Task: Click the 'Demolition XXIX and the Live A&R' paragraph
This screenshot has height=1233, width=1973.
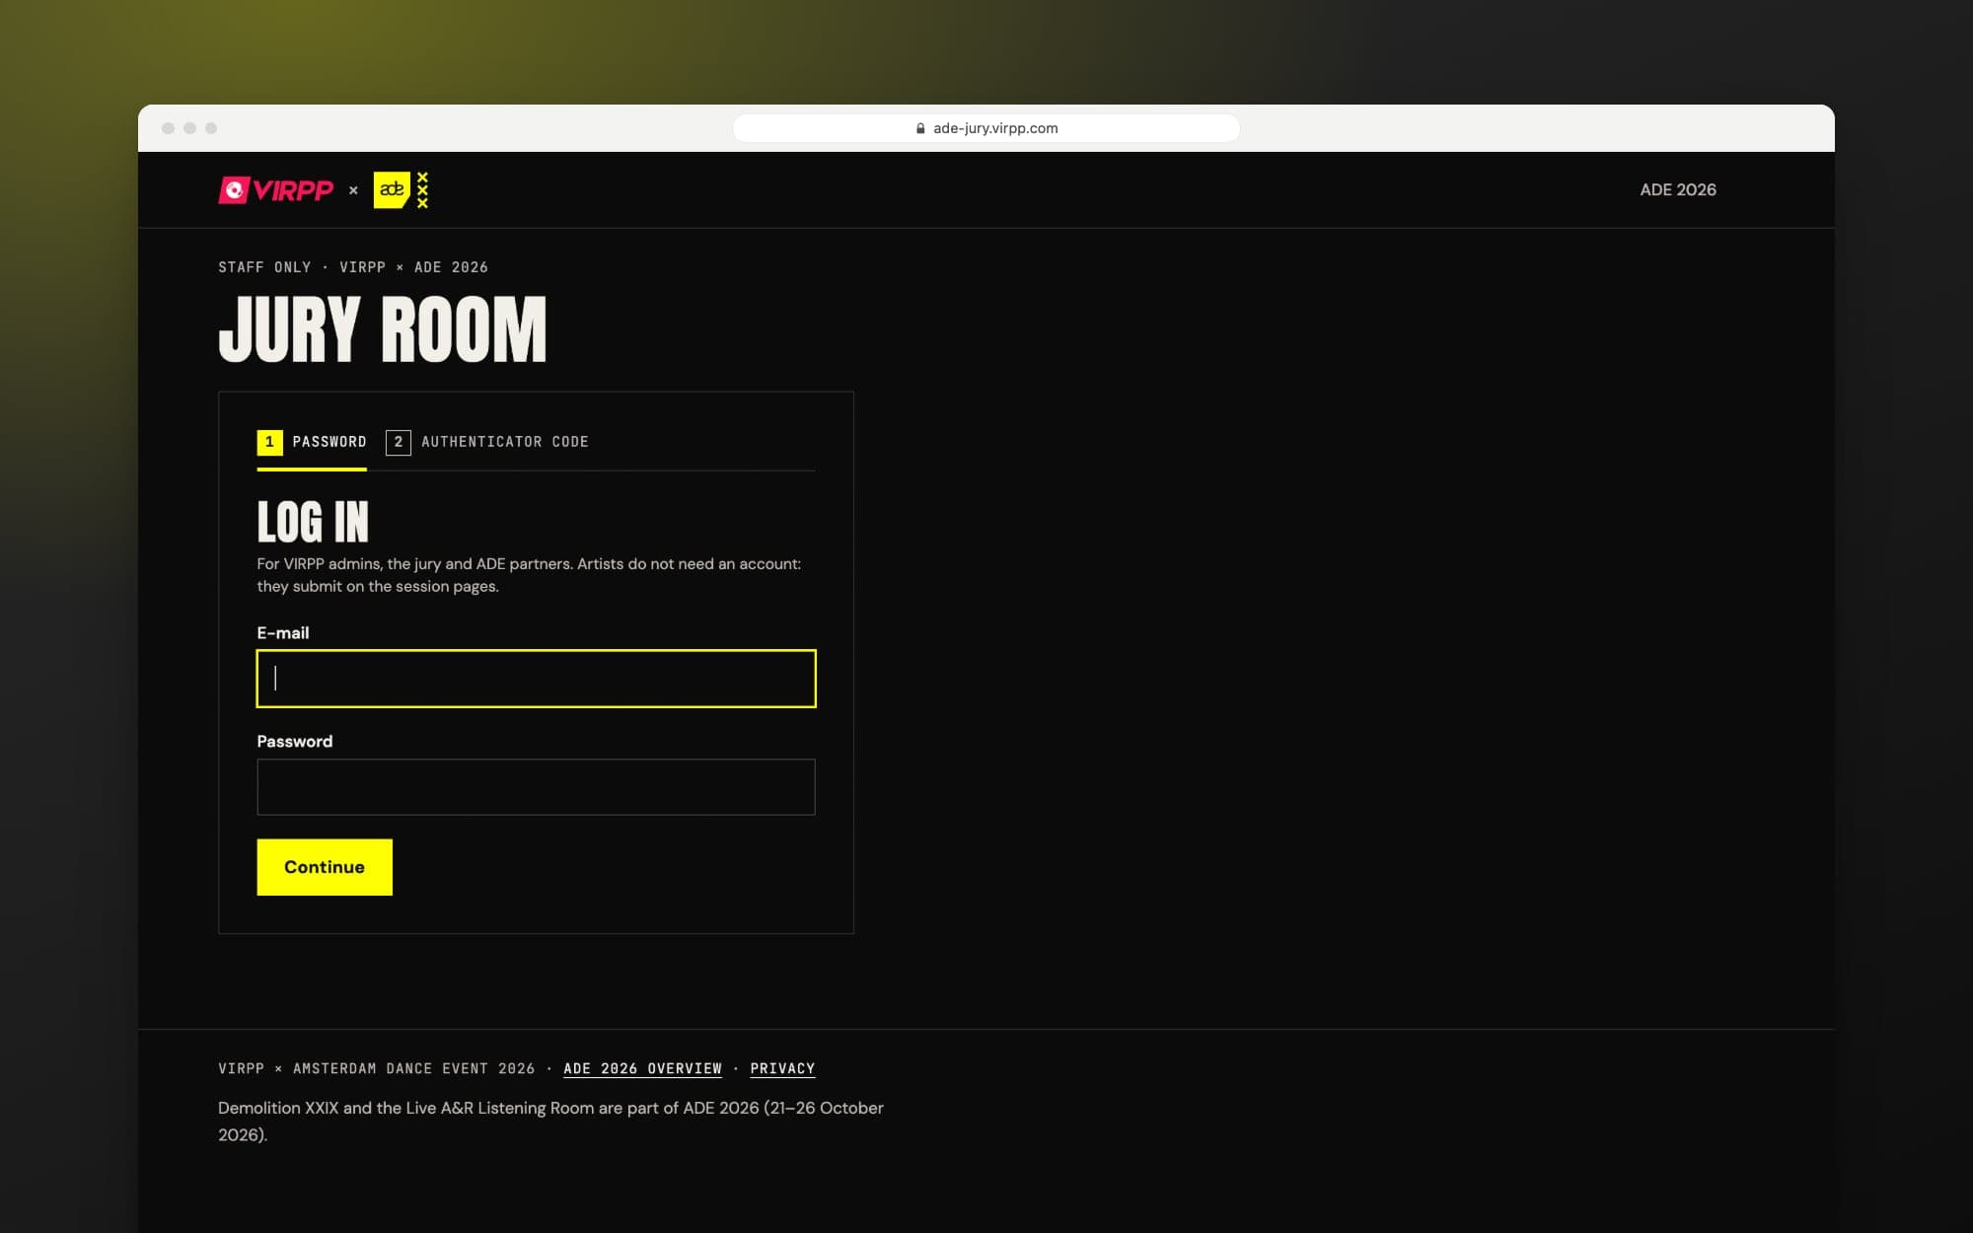Action: coord(550,1121)
